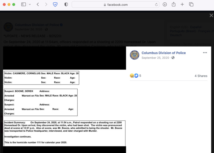
Task: Open the 4 Shares list
Action: point(201,76)
